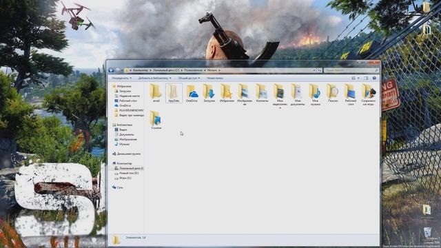The width and height of the screenshot is (441, 248).
Task: Select Библиотеки in the navigation pane
Action: (x=123, y=125)
